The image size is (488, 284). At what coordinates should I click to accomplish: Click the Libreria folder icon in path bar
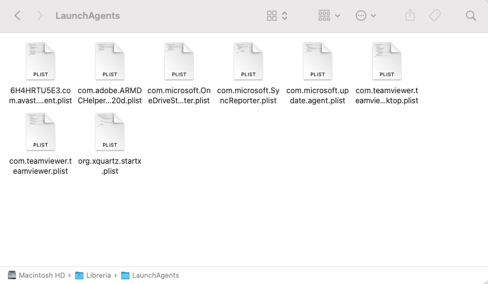pyautogui.click(x=79, y=275)
